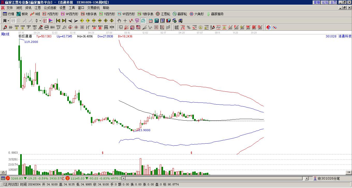Launch the 赢家轮 wheel tool
This screenshot has width=352, height=188.
(180, 14)
